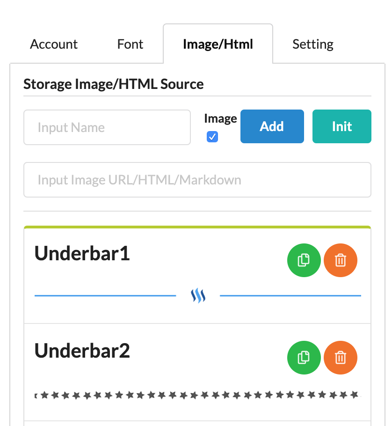Click the Underbar2 star divider preview

(198, 395)
